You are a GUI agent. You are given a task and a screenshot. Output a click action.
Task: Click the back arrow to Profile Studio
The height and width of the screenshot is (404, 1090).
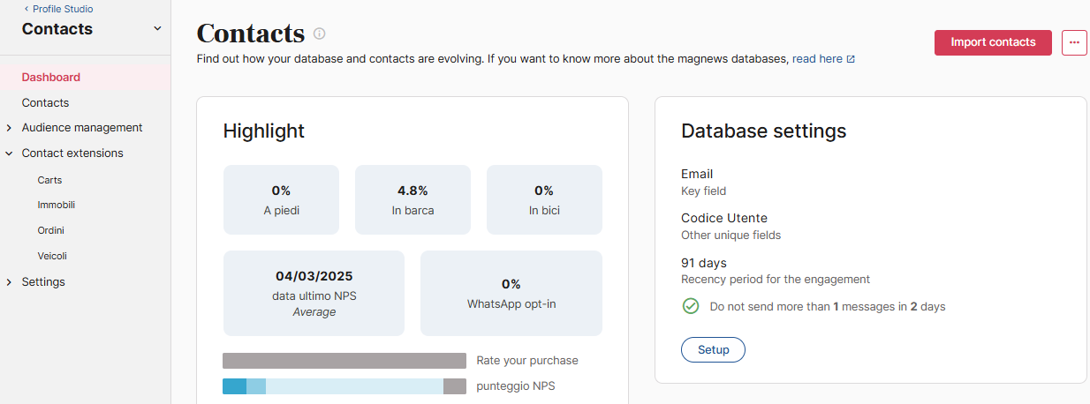coord(26,9)
